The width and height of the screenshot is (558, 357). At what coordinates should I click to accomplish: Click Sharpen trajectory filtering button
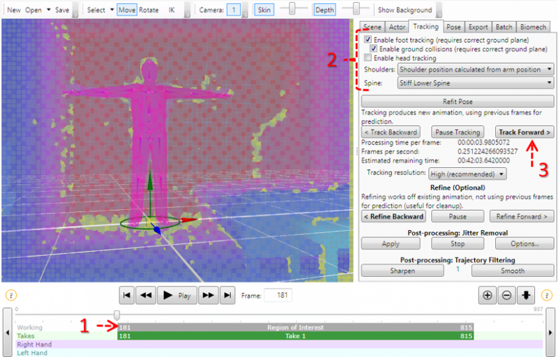pyautogui.click(x=402, y=271)
